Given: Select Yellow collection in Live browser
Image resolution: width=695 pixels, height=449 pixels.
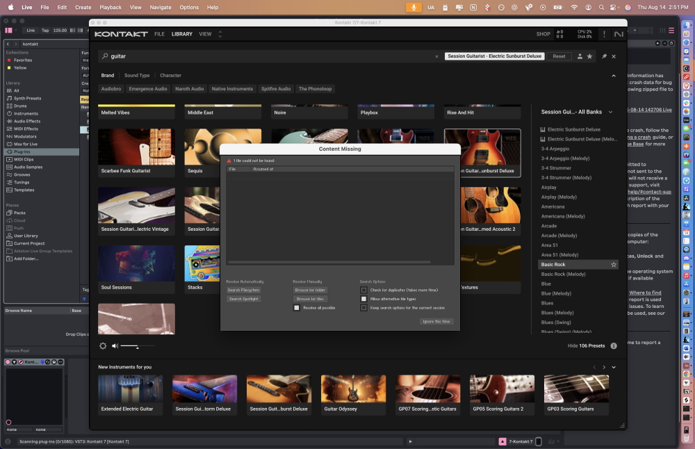Looking at the screenshot, I should (x=20, y=68).
